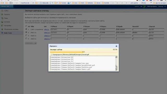Click log line /stranitsa-19/

(62, 57)
